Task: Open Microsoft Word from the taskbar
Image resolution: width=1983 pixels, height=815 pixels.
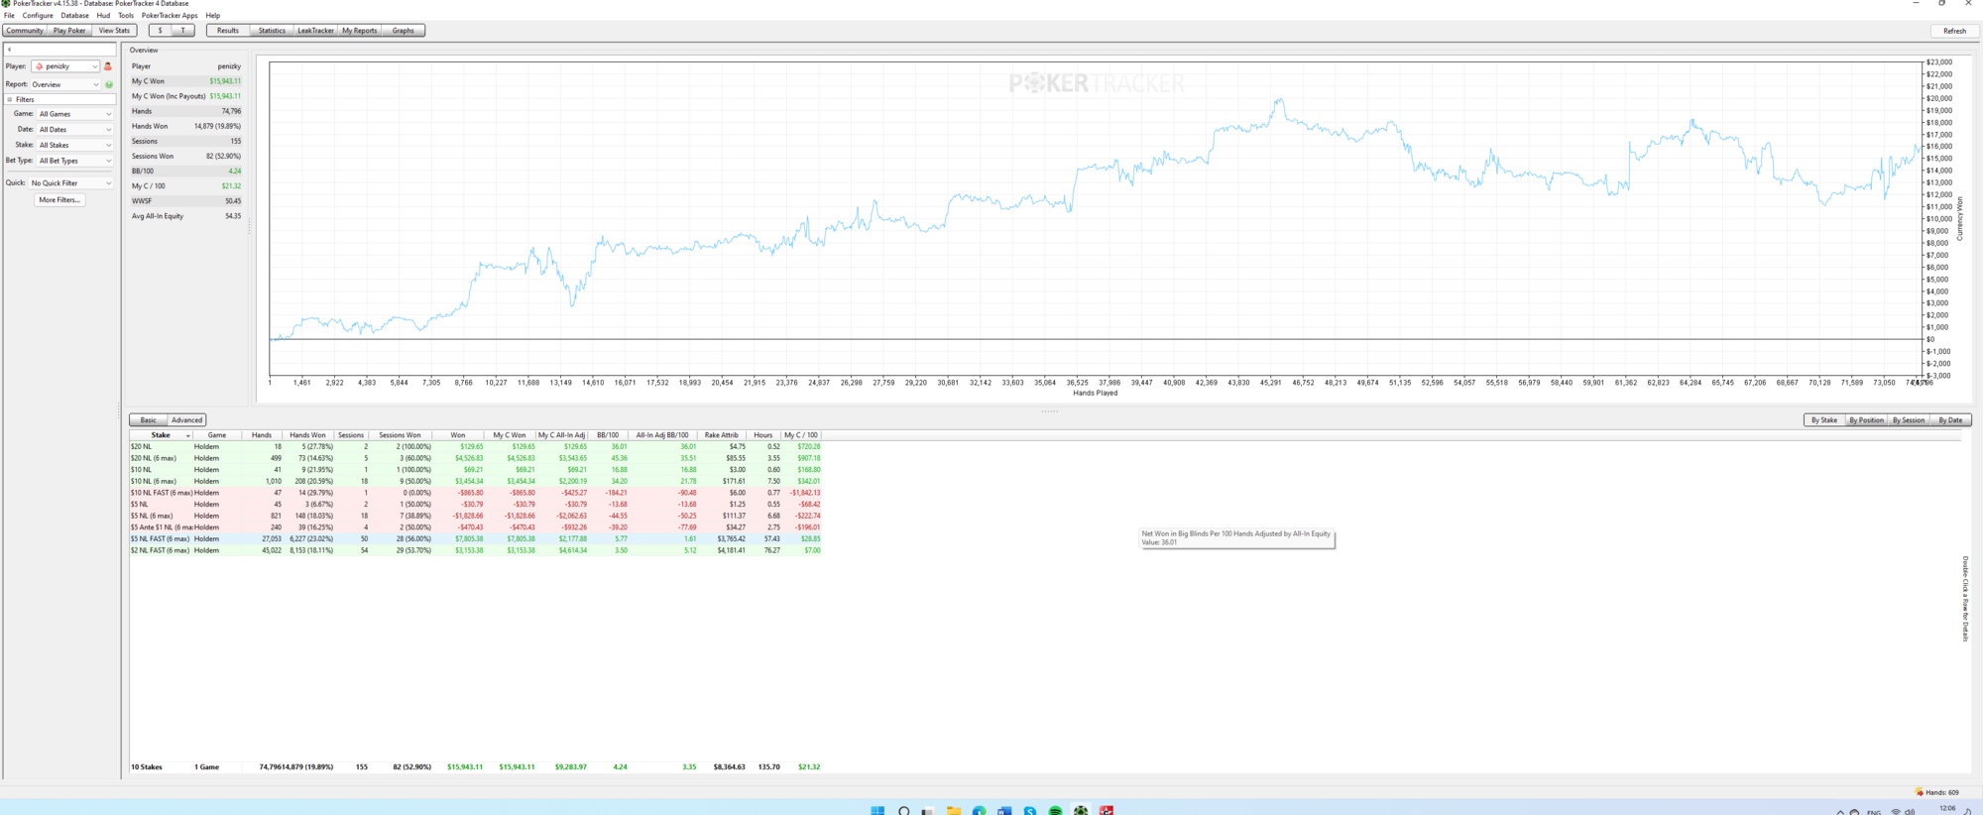Action: point(1004,810)
